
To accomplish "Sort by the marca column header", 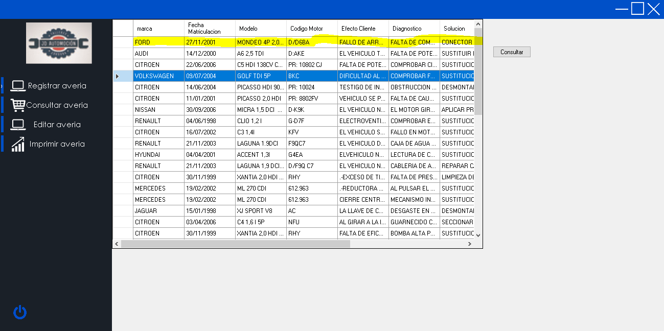I will (x=158, y=29).
